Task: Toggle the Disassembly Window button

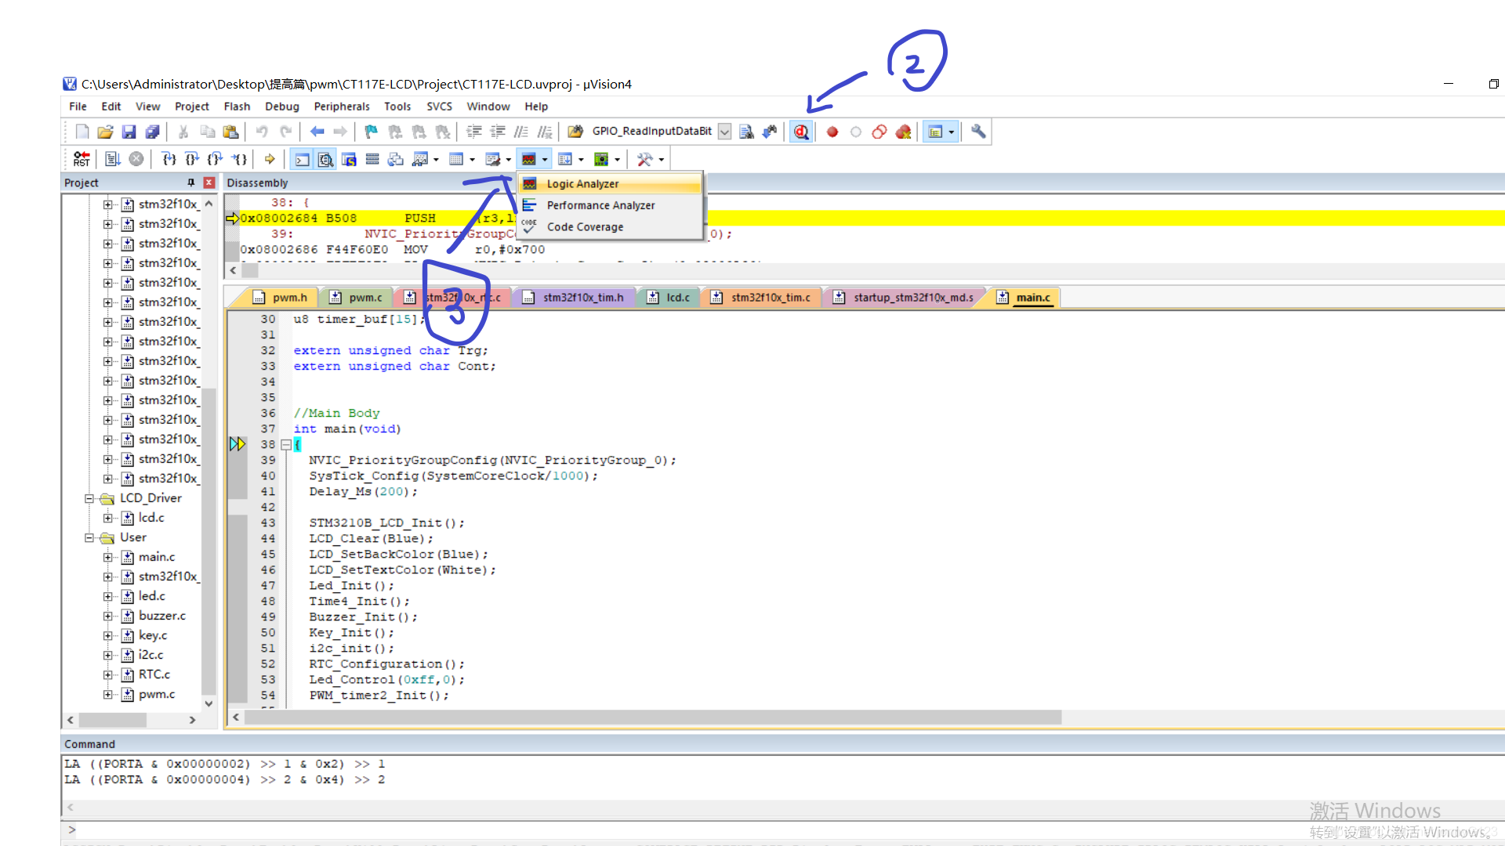Action: (x=325, y=160)
